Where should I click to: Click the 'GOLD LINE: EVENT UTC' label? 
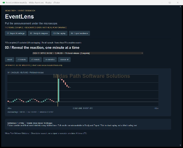(x=83, y=108)
